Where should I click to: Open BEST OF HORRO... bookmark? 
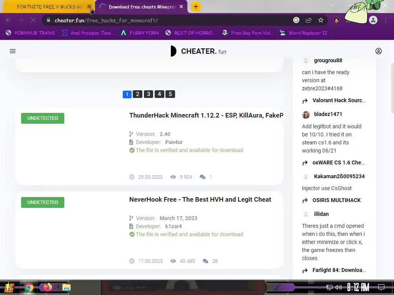pos(190,33)
